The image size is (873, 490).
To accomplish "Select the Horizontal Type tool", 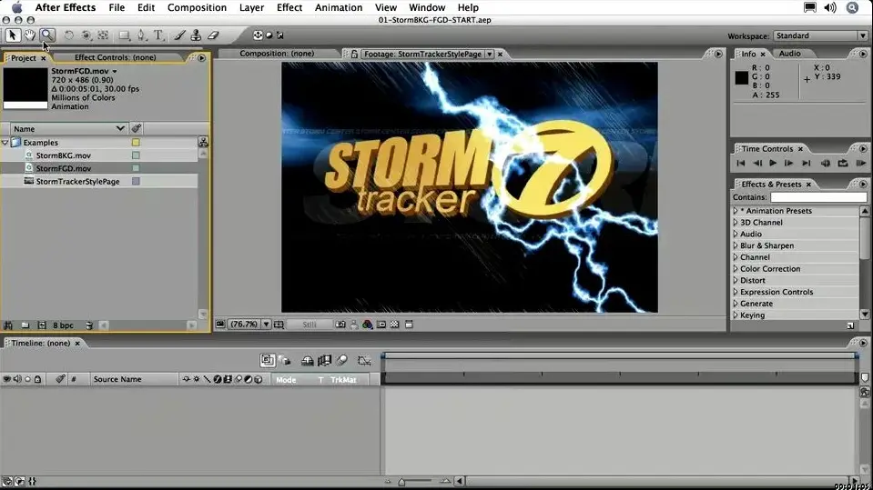I will pos(158,35).
